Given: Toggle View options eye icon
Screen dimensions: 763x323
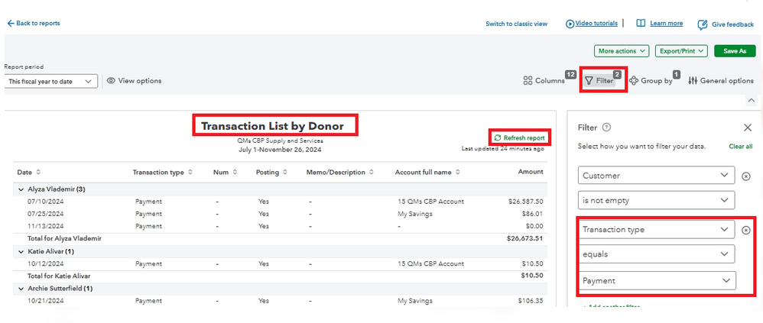Looking at the screenshot, I should [x=111, y=81].
